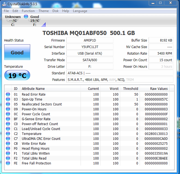Click the 19 °C temperature badge
The height and width of the screenshot is (174, 180).
tap(17, 75)
